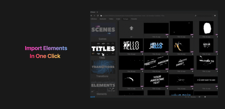Switch to the Bookmarks tab
Viewport: 225px width, 109px height.
pos(103,19)
